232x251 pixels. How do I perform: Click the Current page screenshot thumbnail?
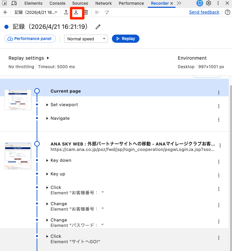(18, 100)
